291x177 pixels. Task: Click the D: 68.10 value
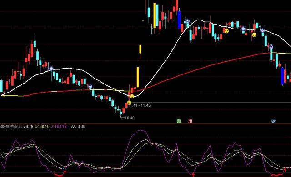(x=42, y=127)
